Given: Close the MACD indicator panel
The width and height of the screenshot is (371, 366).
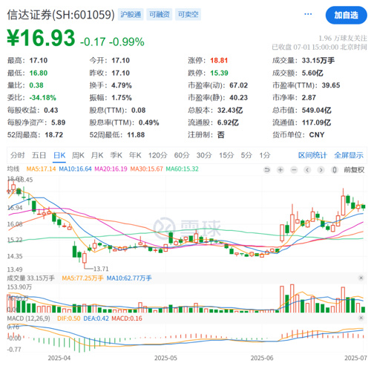Looking at the screenshot, I should coord(361,318).
